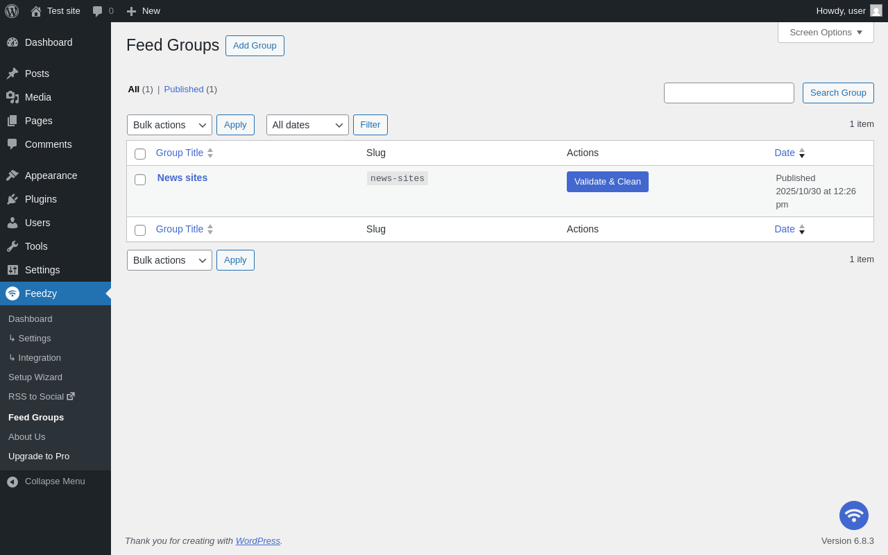The image size is (888, 555).
Task: Open the All dates dropdown
Action: 307,125
